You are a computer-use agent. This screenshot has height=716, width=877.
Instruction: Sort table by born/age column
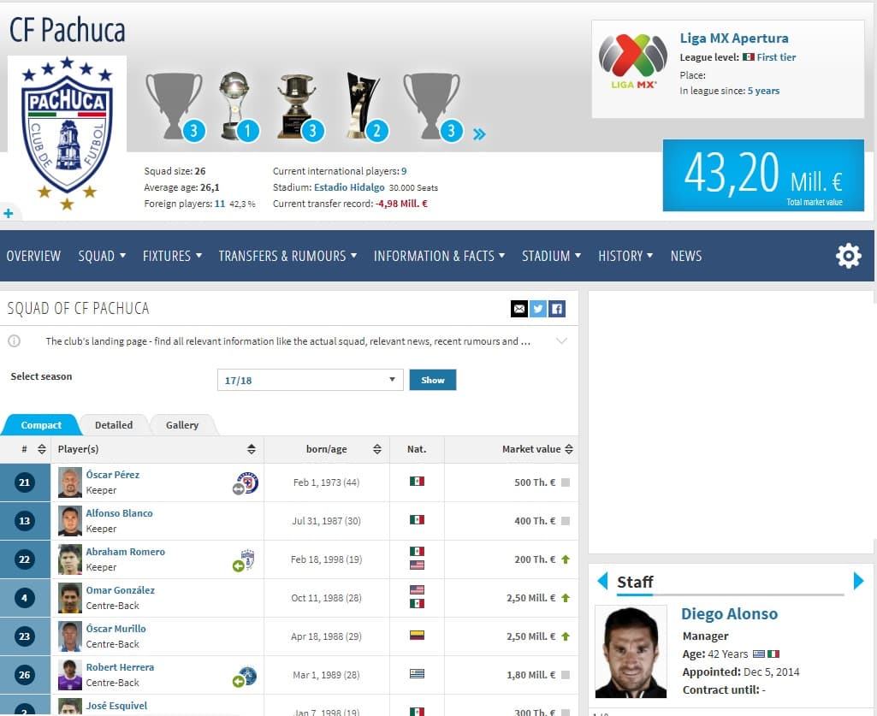pos(377,449)
